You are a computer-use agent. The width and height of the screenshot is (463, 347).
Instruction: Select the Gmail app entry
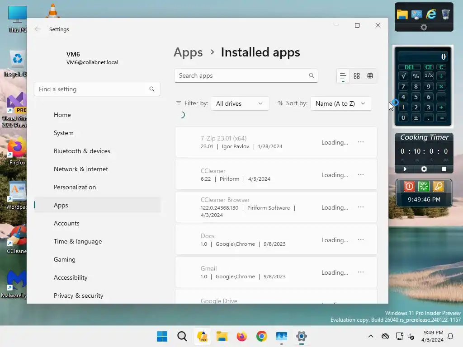[276, 272]
